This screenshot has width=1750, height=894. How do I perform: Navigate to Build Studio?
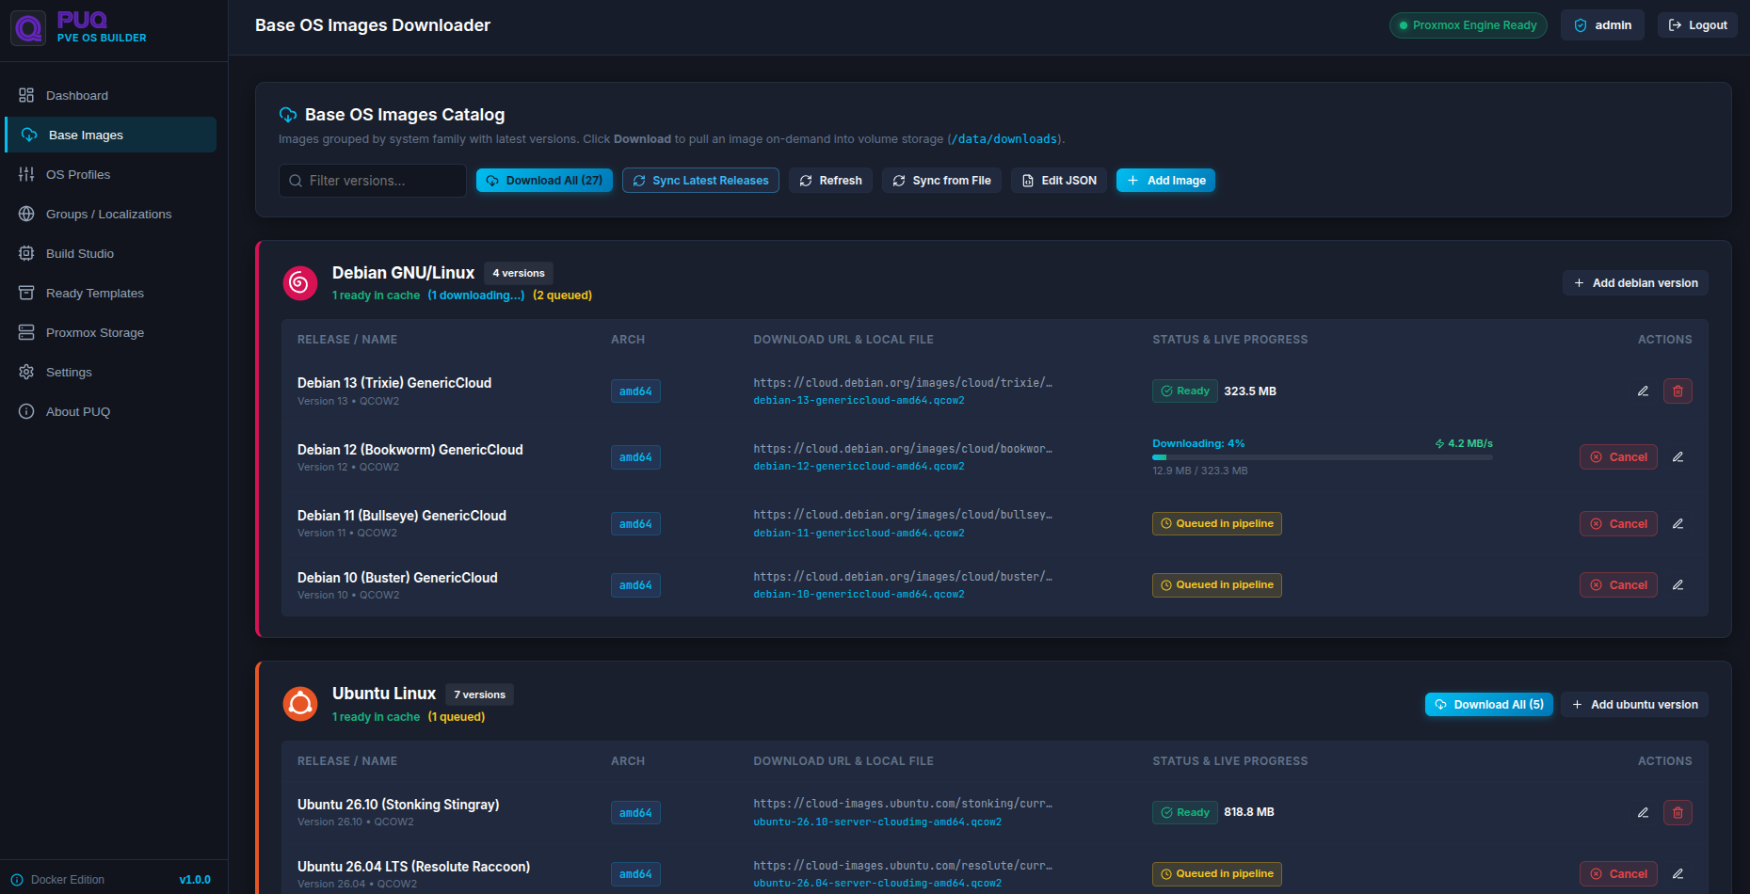pyautogui.click(x=111, y=253)
